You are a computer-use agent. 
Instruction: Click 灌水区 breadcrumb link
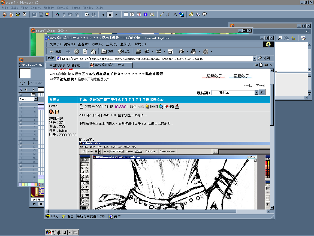coord(80,74)
